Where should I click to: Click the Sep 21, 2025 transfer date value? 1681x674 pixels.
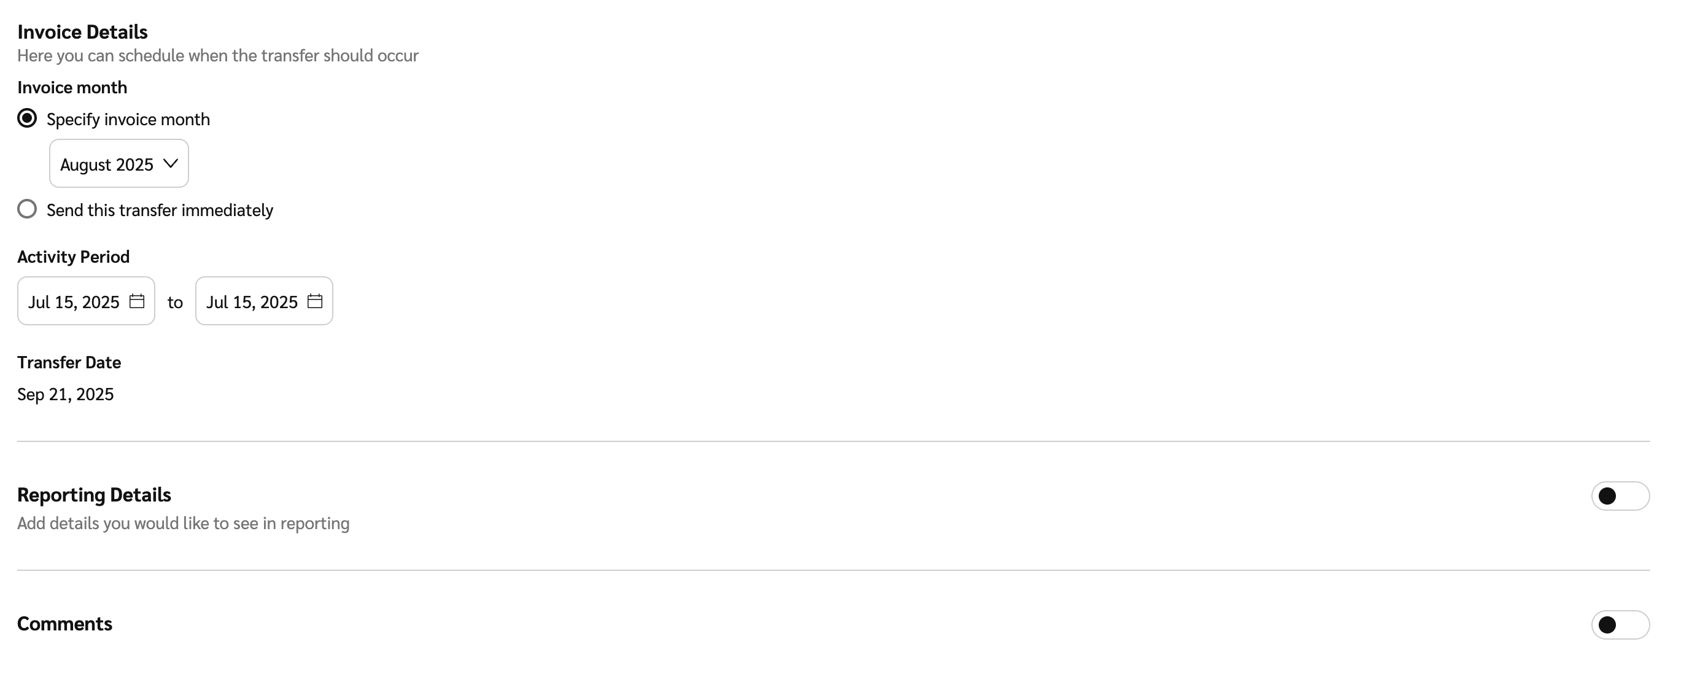[65, 394]
